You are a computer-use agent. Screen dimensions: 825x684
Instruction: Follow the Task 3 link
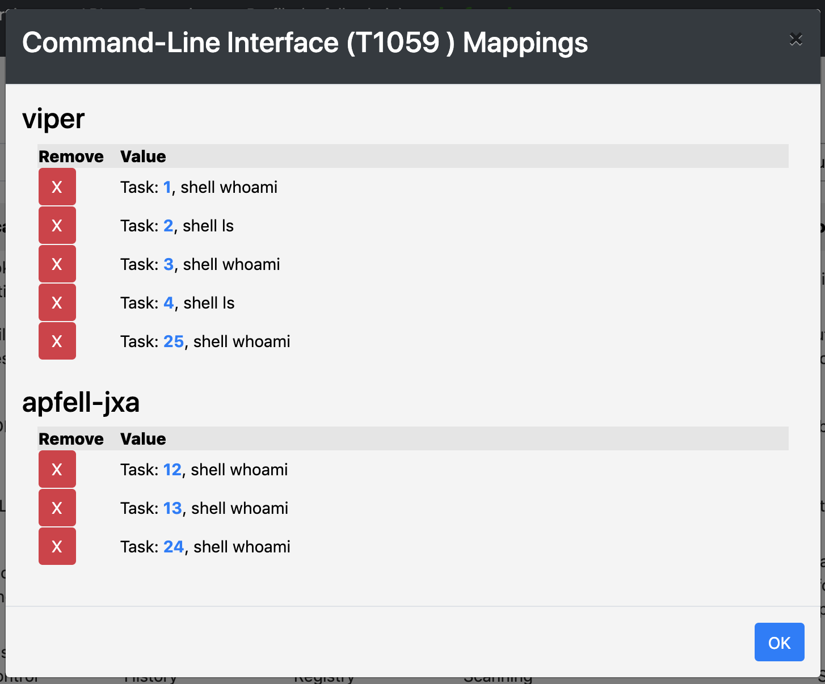(x=169, y=264)
